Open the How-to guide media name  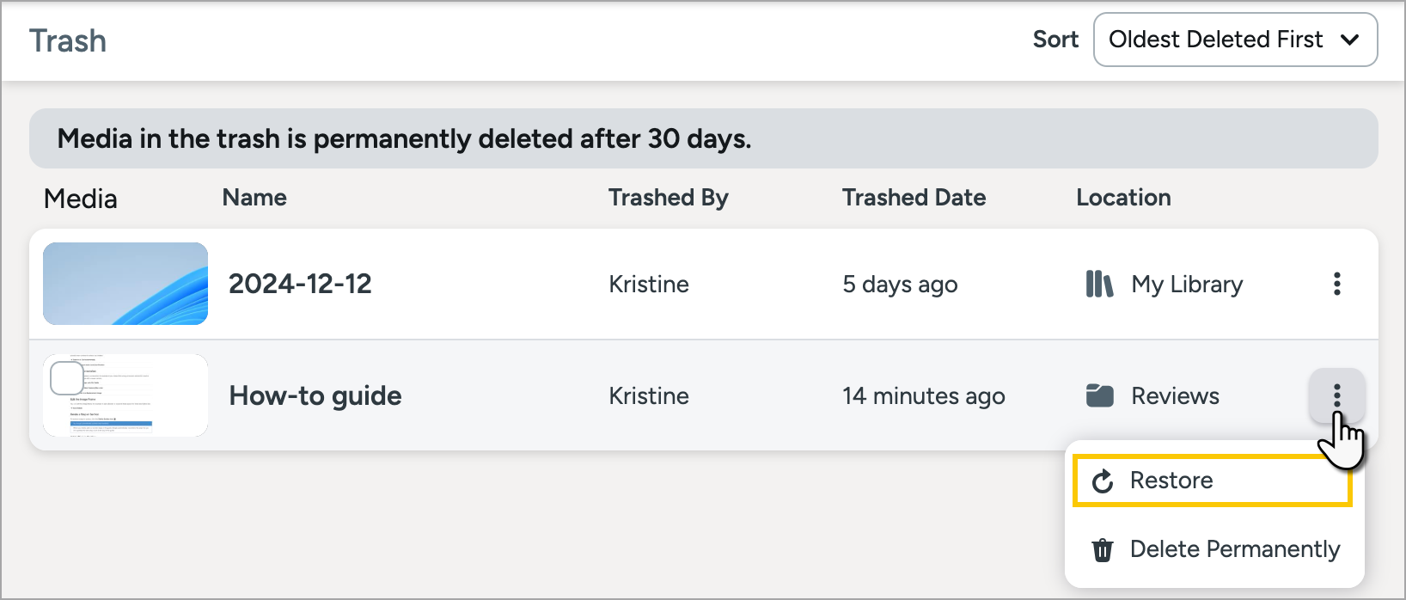315,395
